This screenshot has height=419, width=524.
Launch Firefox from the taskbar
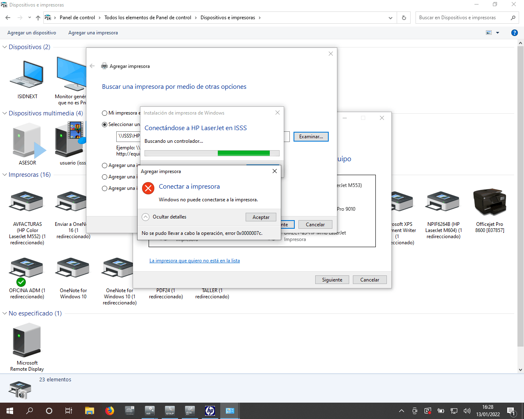pos(110,411)
